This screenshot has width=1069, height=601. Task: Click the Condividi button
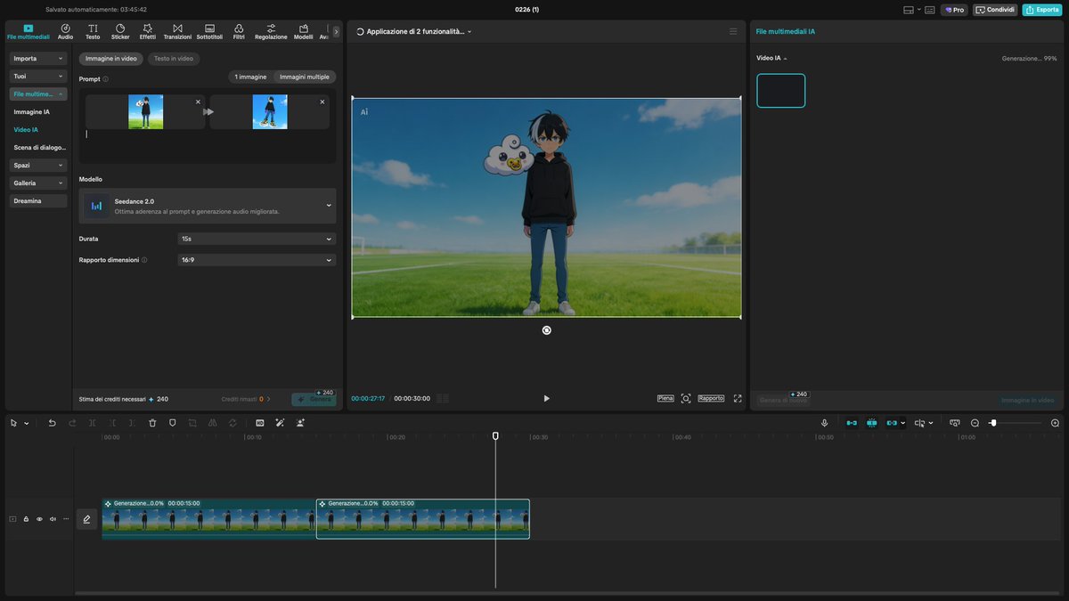995,10
